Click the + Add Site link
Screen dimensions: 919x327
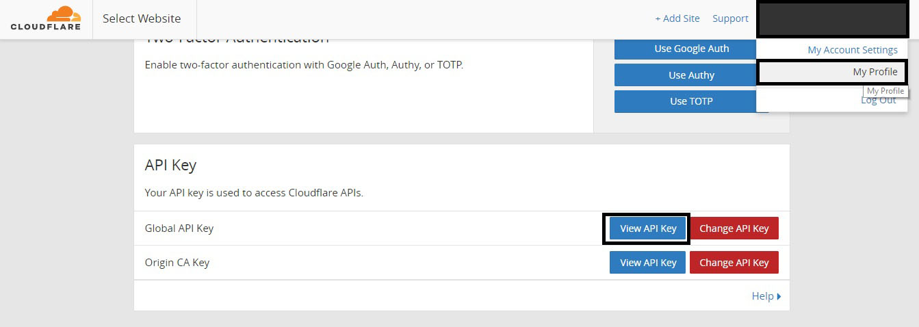pyautogui.click(x=677, y=18)
